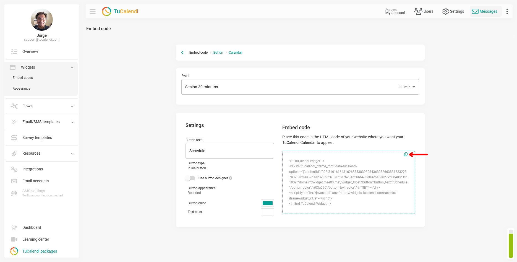Screen dimensions: 517x262
Task: Click the TuCalendi packages logo icon
Action: coord(14,251)
